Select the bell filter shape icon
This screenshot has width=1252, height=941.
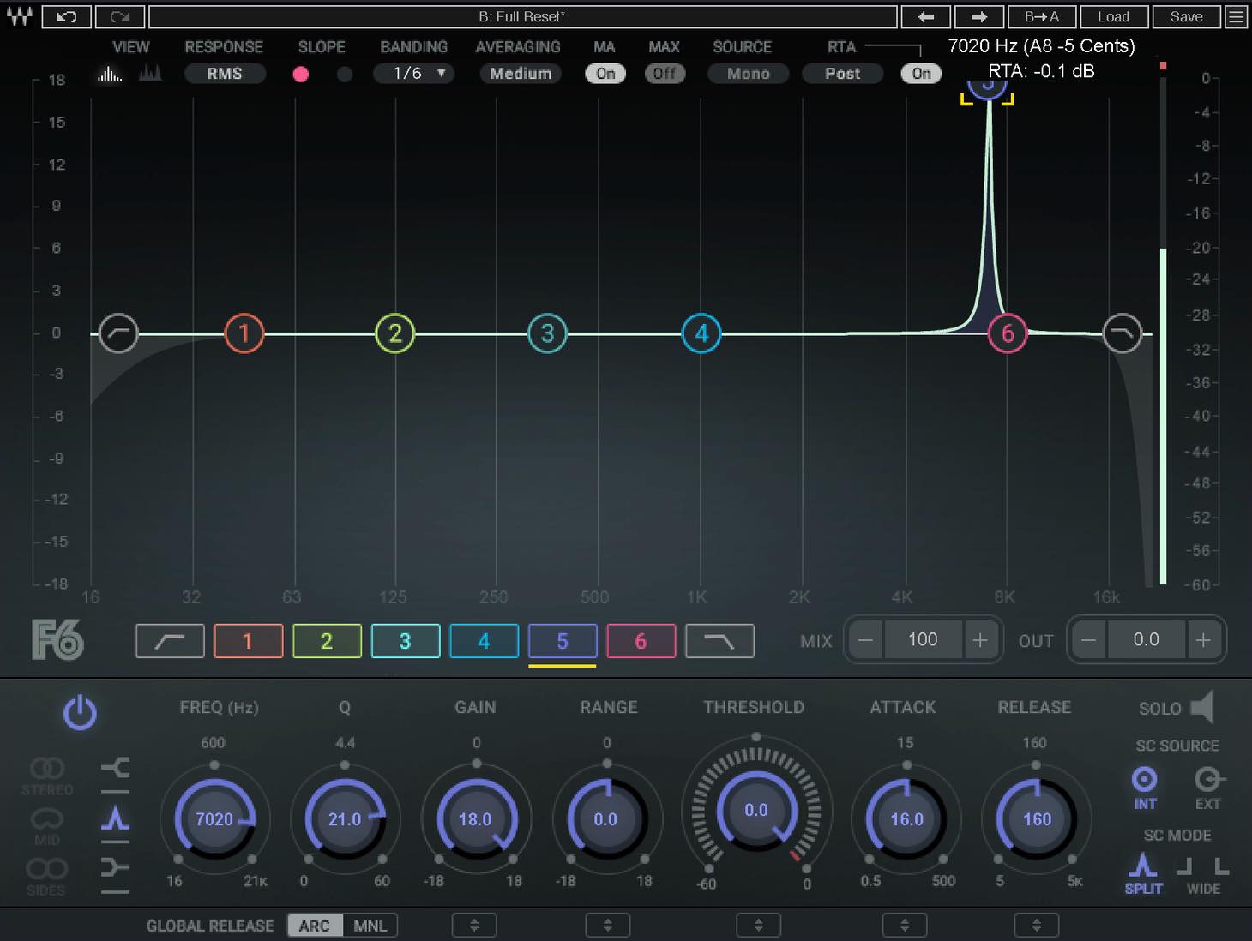pos(116,819)
